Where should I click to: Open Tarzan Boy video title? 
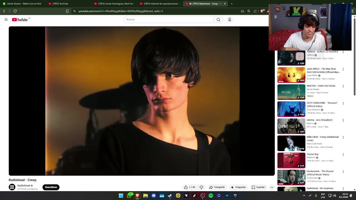pos(313,154)
